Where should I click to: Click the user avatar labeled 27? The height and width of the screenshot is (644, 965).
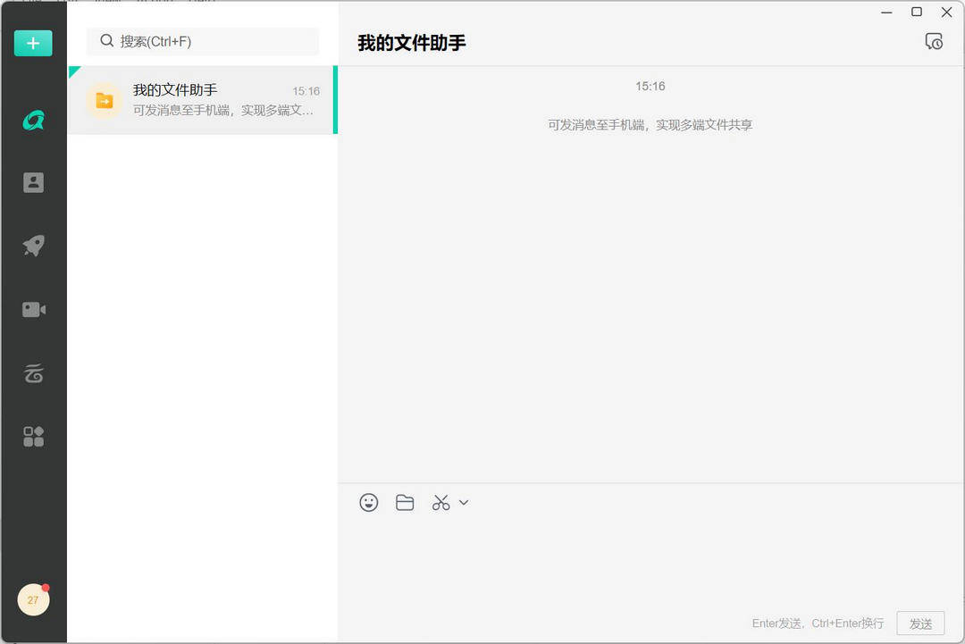coord(33,600)
